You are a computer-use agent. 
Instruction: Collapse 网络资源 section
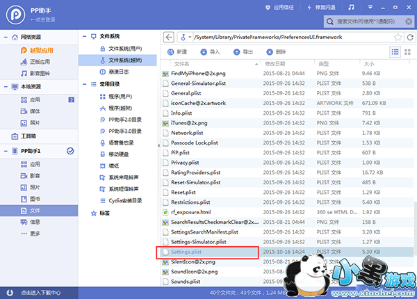pyautogui.click(x=6, y=37)
